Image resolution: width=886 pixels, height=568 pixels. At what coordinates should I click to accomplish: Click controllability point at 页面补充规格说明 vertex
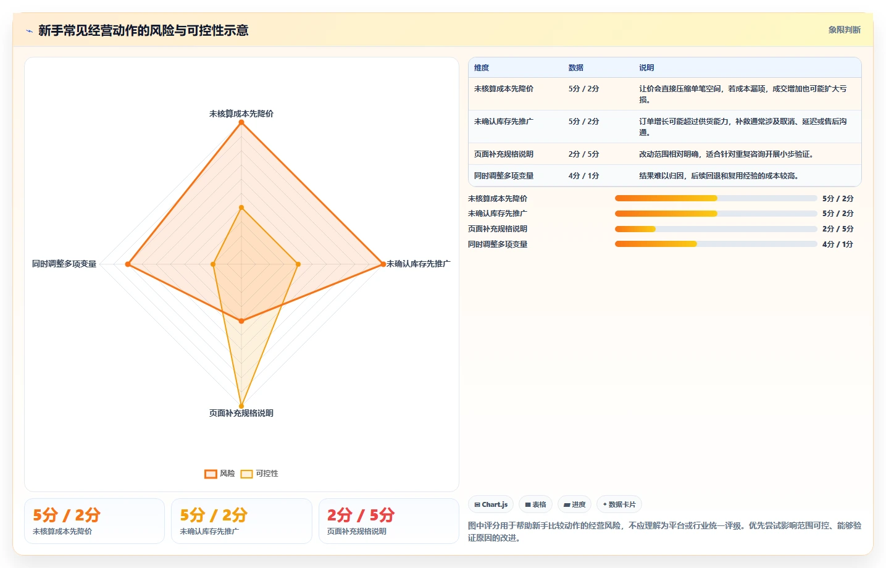(x=241, y=406)
